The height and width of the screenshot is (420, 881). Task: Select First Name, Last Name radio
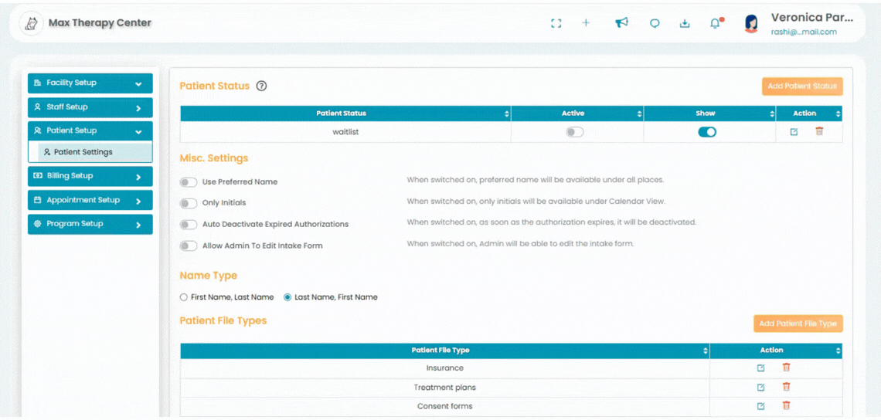tap(183, 297)
